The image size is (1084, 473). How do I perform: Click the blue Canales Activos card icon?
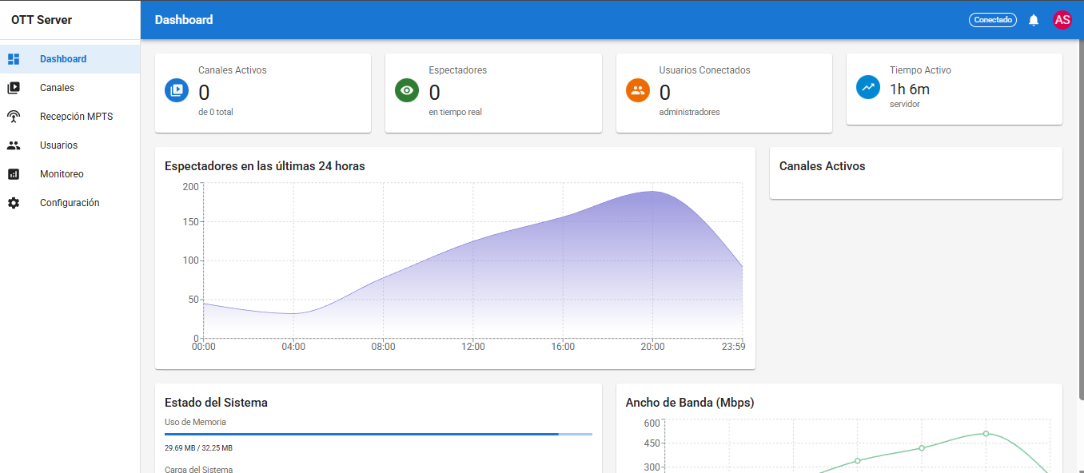(x=177, y=90)
